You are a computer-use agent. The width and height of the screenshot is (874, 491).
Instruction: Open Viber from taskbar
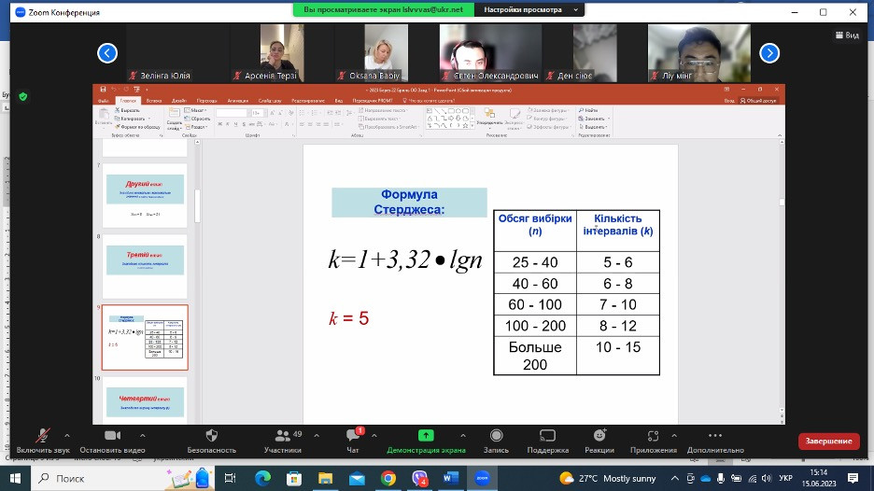(419, 478)
